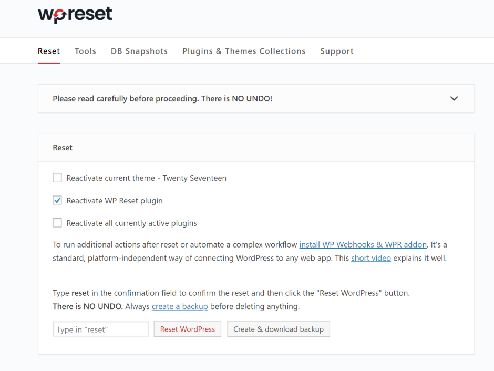Follow the short video link
Viewport: 494px width, 371px height.
(371, 258)
